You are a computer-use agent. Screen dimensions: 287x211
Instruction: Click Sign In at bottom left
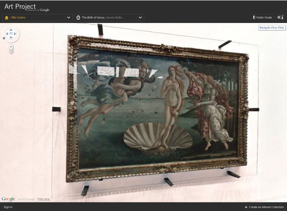tap(8, 207)
